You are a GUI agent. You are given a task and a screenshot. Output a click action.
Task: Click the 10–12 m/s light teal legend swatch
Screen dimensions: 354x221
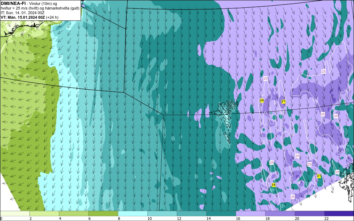point(162,214)
